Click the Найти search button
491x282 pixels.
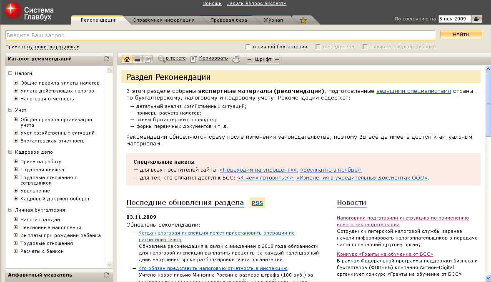[x=461, y=35]
